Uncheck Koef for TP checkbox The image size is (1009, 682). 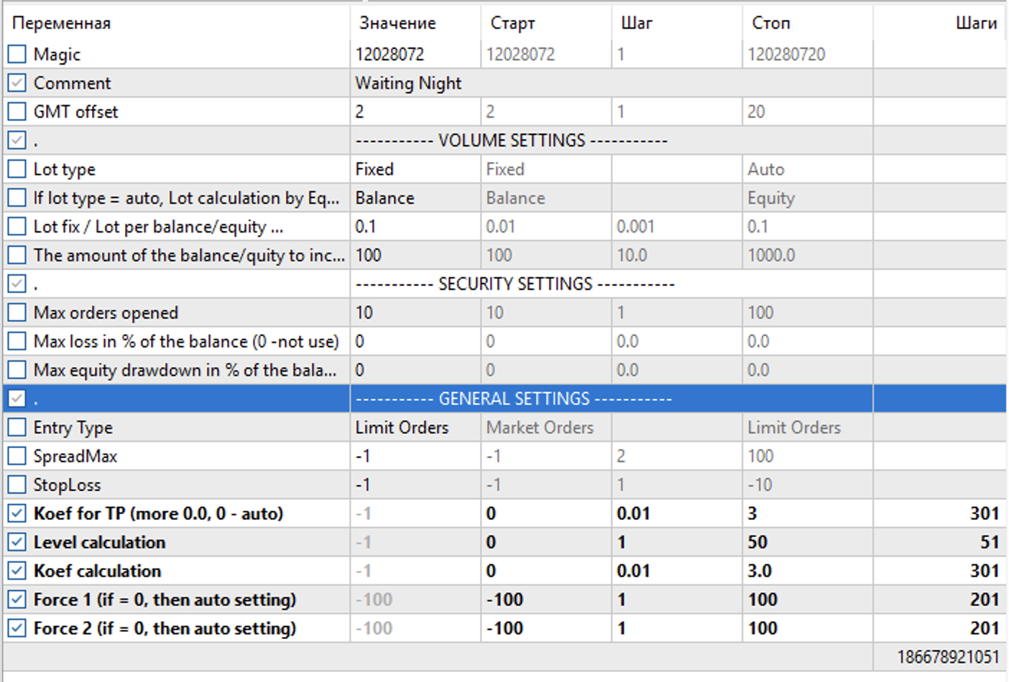click(x=17, y=513)
